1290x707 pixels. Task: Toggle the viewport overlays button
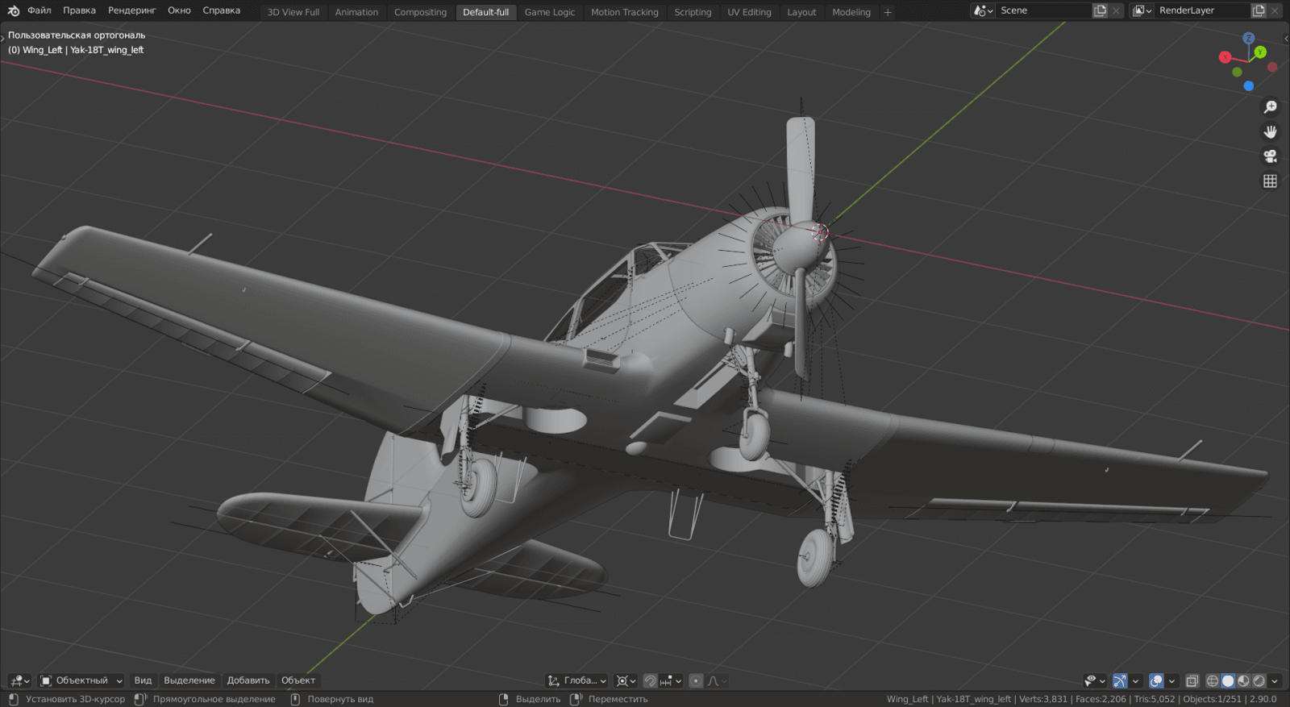coord(1156,681)
